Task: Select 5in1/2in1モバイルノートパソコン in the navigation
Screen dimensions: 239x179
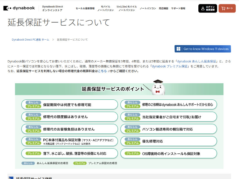Action: click(x=126, y=8)
